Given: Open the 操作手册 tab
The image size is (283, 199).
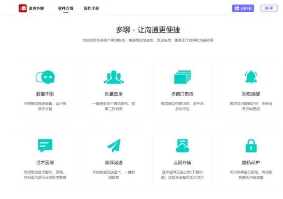Looking at the screenshot, I should (91, 8).
